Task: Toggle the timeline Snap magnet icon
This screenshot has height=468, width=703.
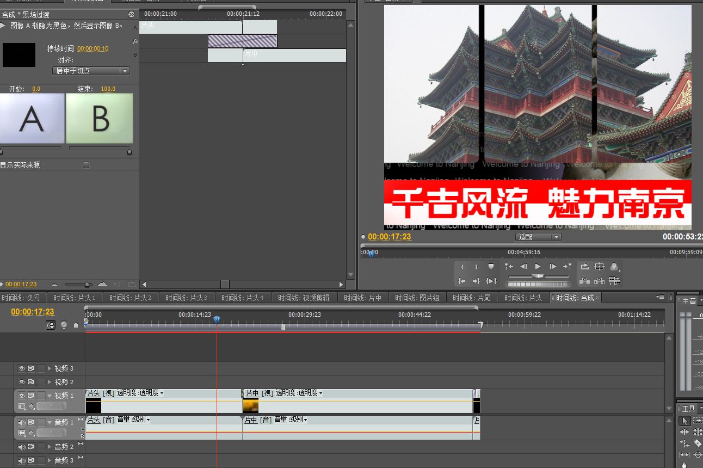Action: (x=51, y=325)
